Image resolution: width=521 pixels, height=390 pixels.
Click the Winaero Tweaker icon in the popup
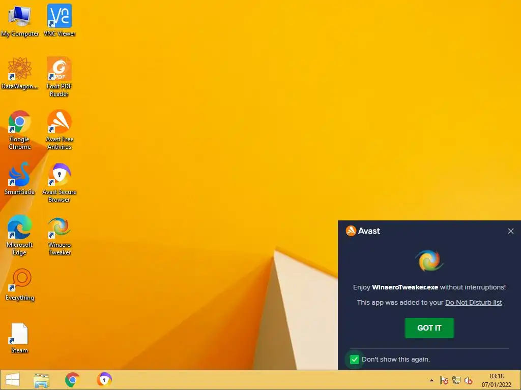pyautogui.click(x=429, y=261)
